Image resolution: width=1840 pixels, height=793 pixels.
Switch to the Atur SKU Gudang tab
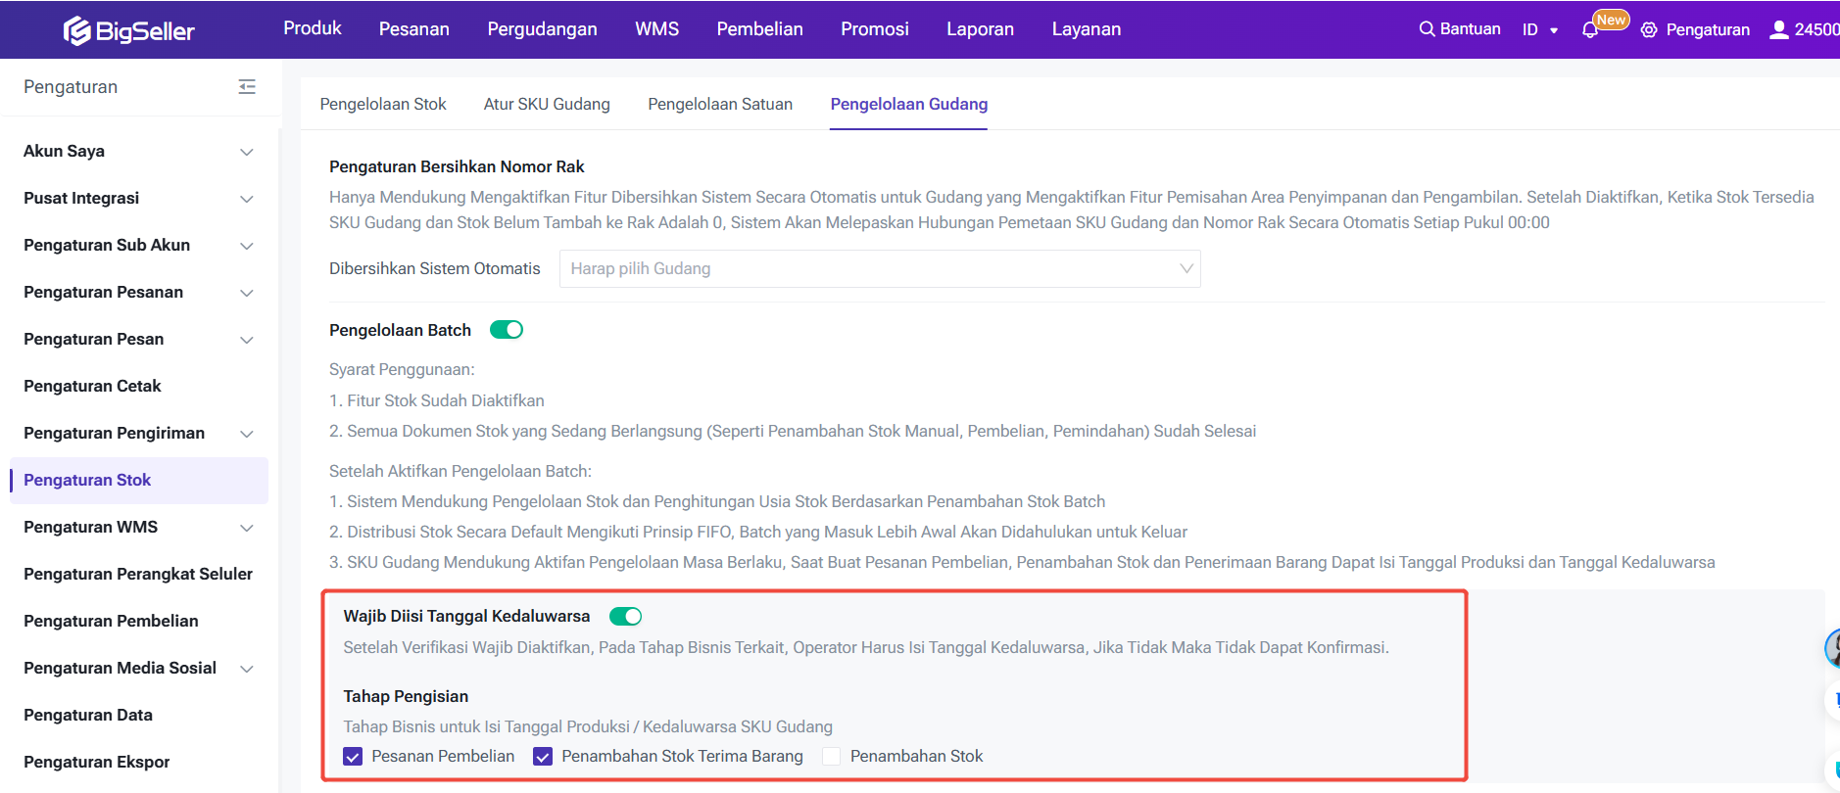pyautogui.click(x=547, y=105)
